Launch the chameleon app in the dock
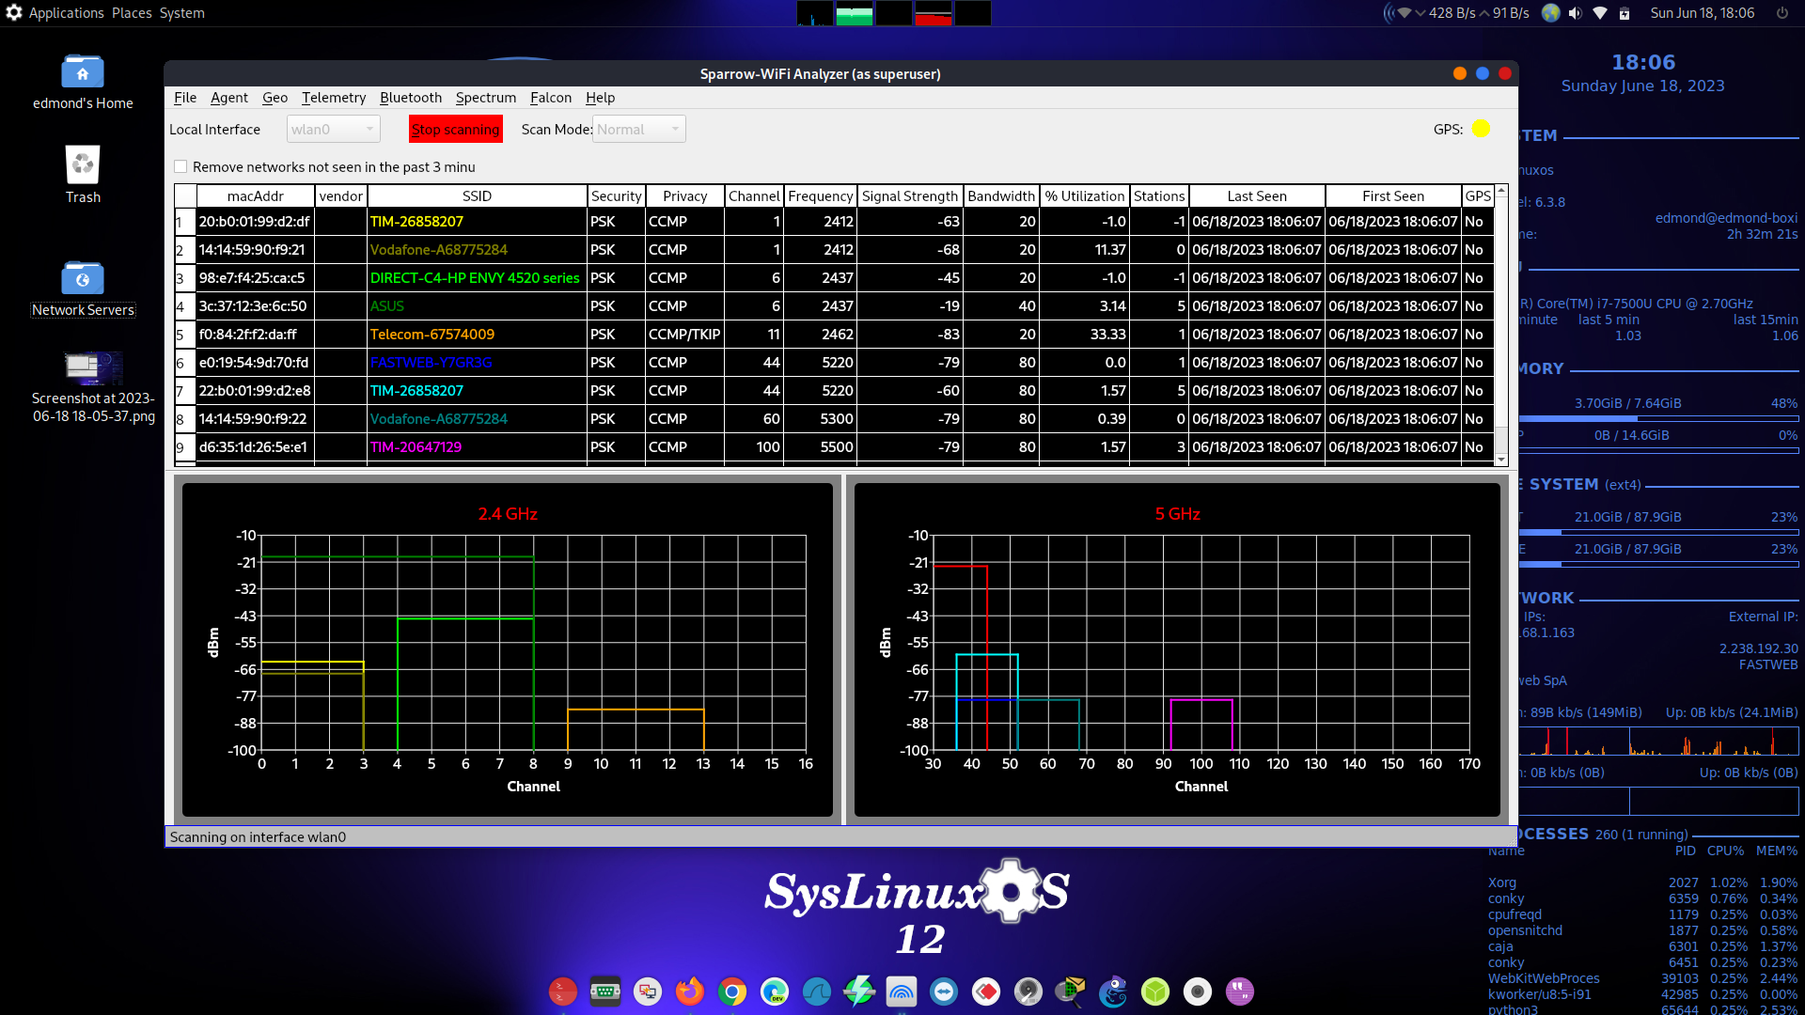The width and height of the screenshot is (1805, 1015). tap(1113, 992)
